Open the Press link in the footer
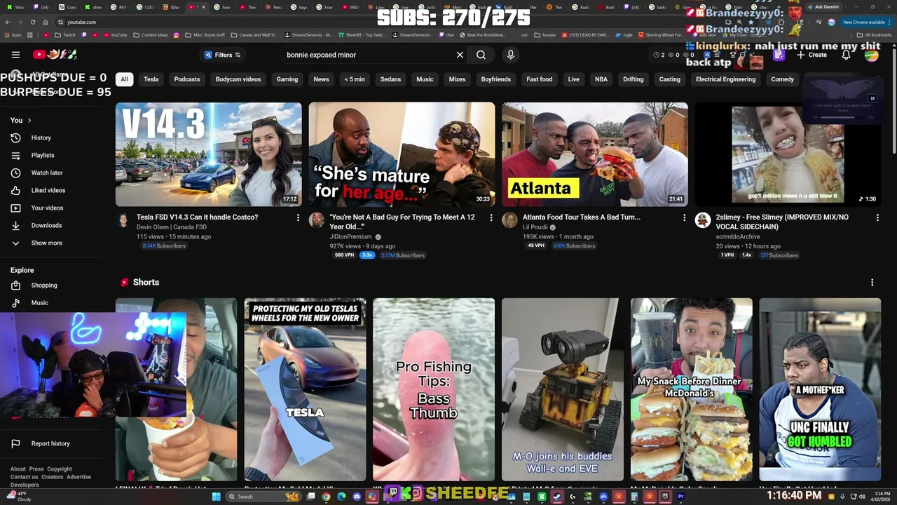The width and height of the screenshot is (897, 505). (36, 469)
